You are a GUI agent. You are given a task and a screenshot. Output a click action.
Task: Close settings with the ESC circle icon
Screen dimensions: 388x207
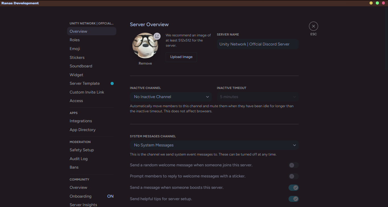tap(314, 26)
